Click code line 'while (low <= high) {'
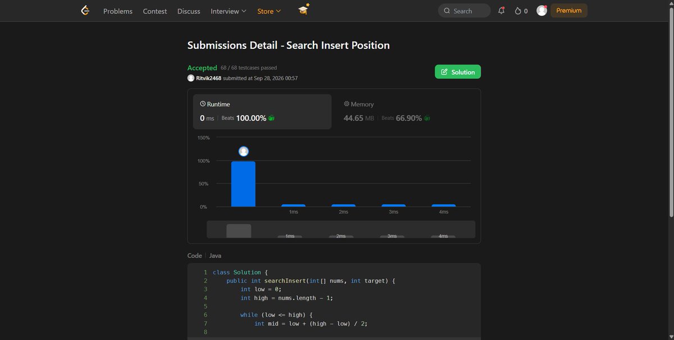The width and height of the screenshot is (674, 340). pos(276,315)
